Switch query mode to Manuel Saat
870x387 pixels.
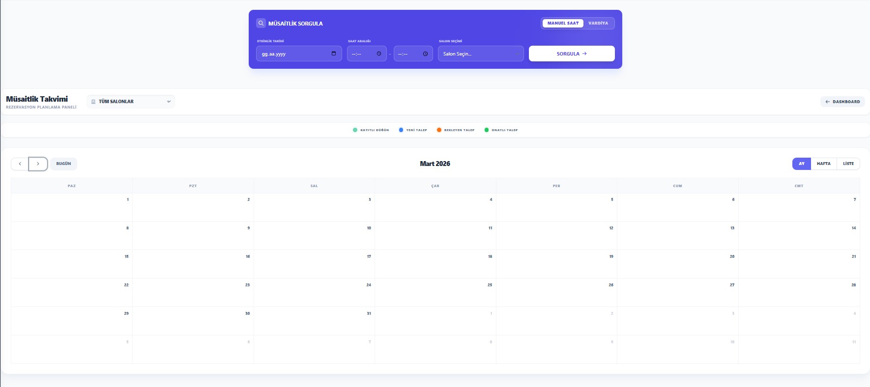click(563, 23)
